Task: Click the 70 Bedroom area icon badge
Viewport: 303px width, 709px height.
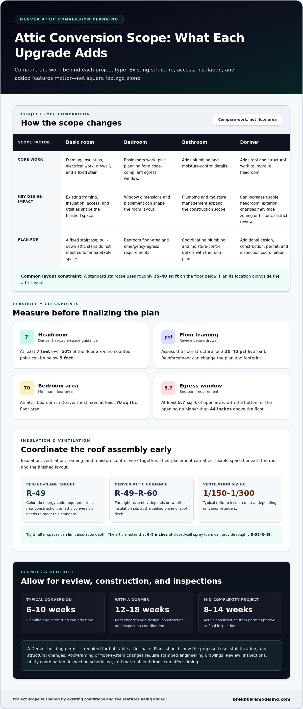Action: click(27, 388)
